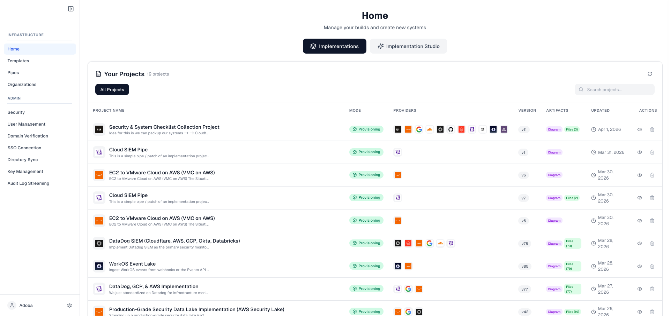670x316 pixels.
Task: Collapse the left sidebar using the panel toggle
Action: pos(71,8)
